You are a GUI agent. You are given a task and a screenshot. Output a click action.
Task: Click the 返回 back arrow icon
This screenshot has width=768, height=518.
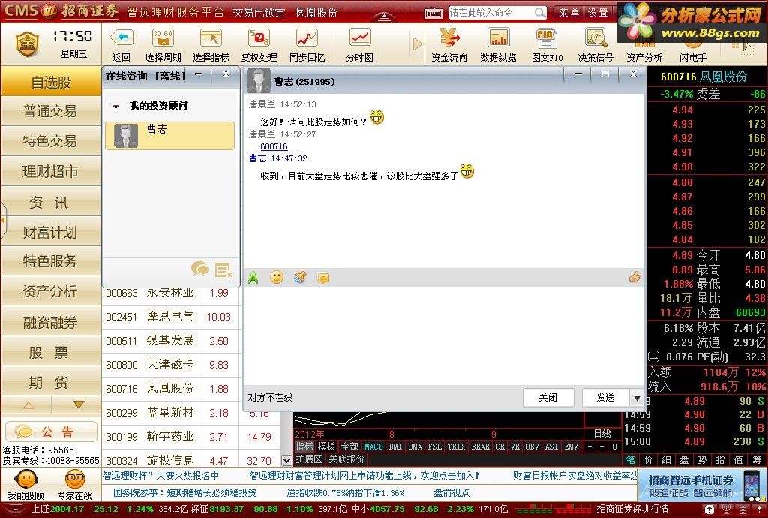(x=121, y=38)
